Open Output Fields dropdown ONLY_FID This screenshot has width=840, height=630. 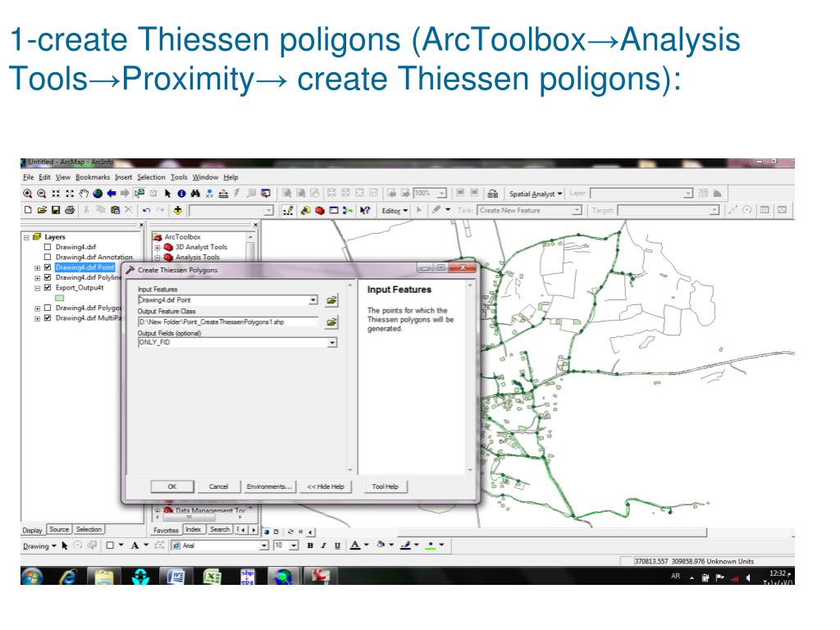tap(332, 342)
